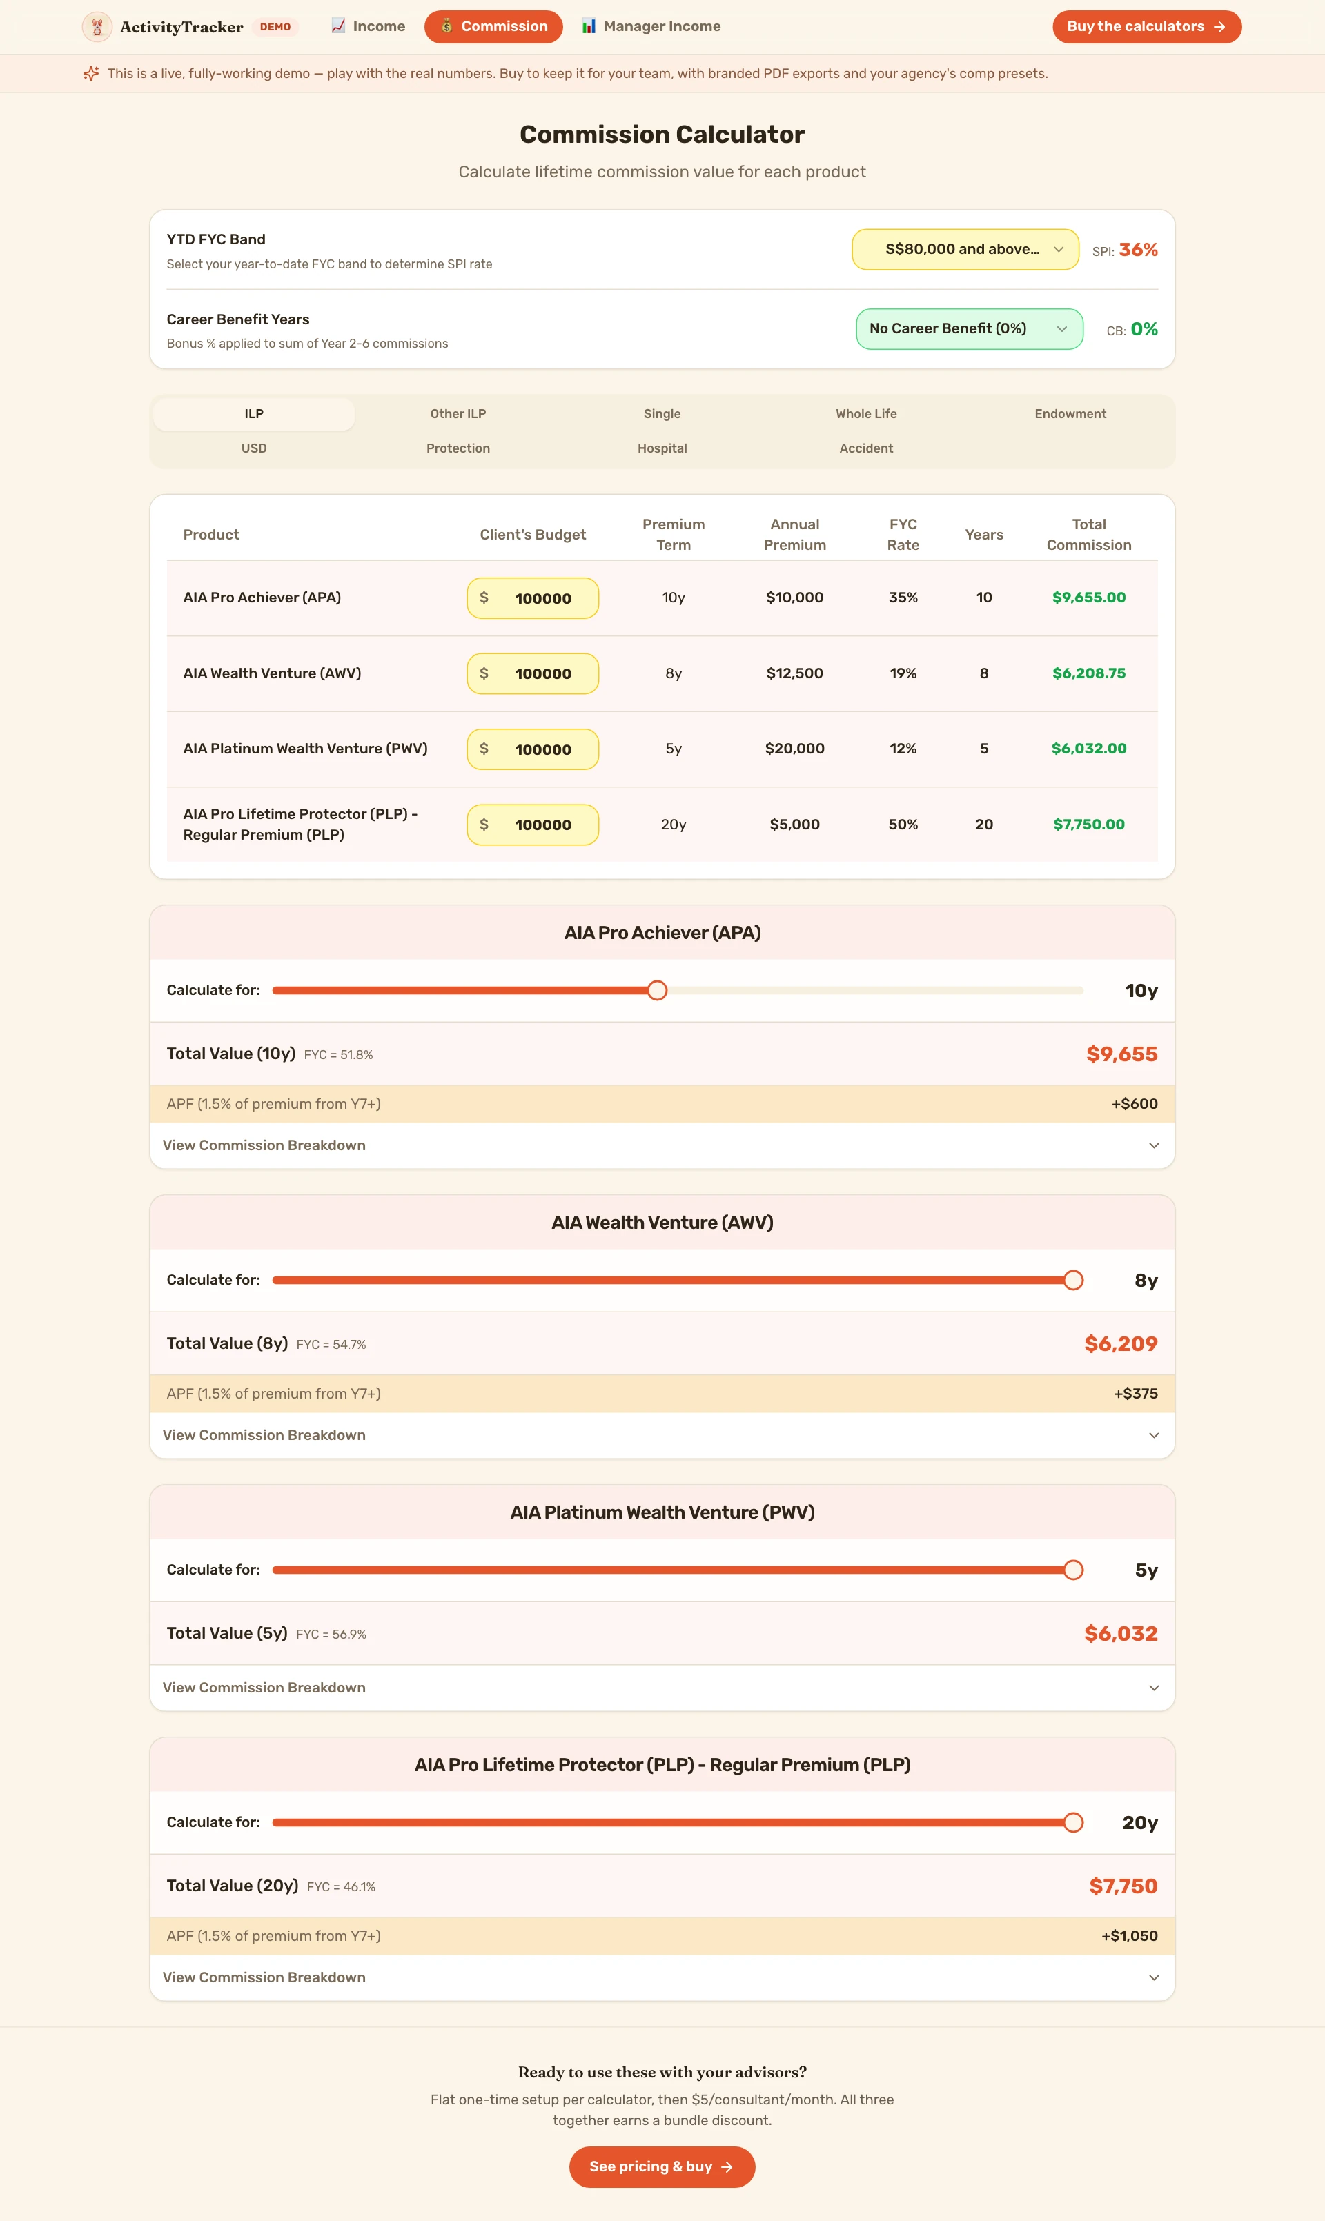Image resolution: width=1325 pixels, height=2221 pixels.
Task: Click the +$1,050 APF amount
Action: tap(1130, 1935)
